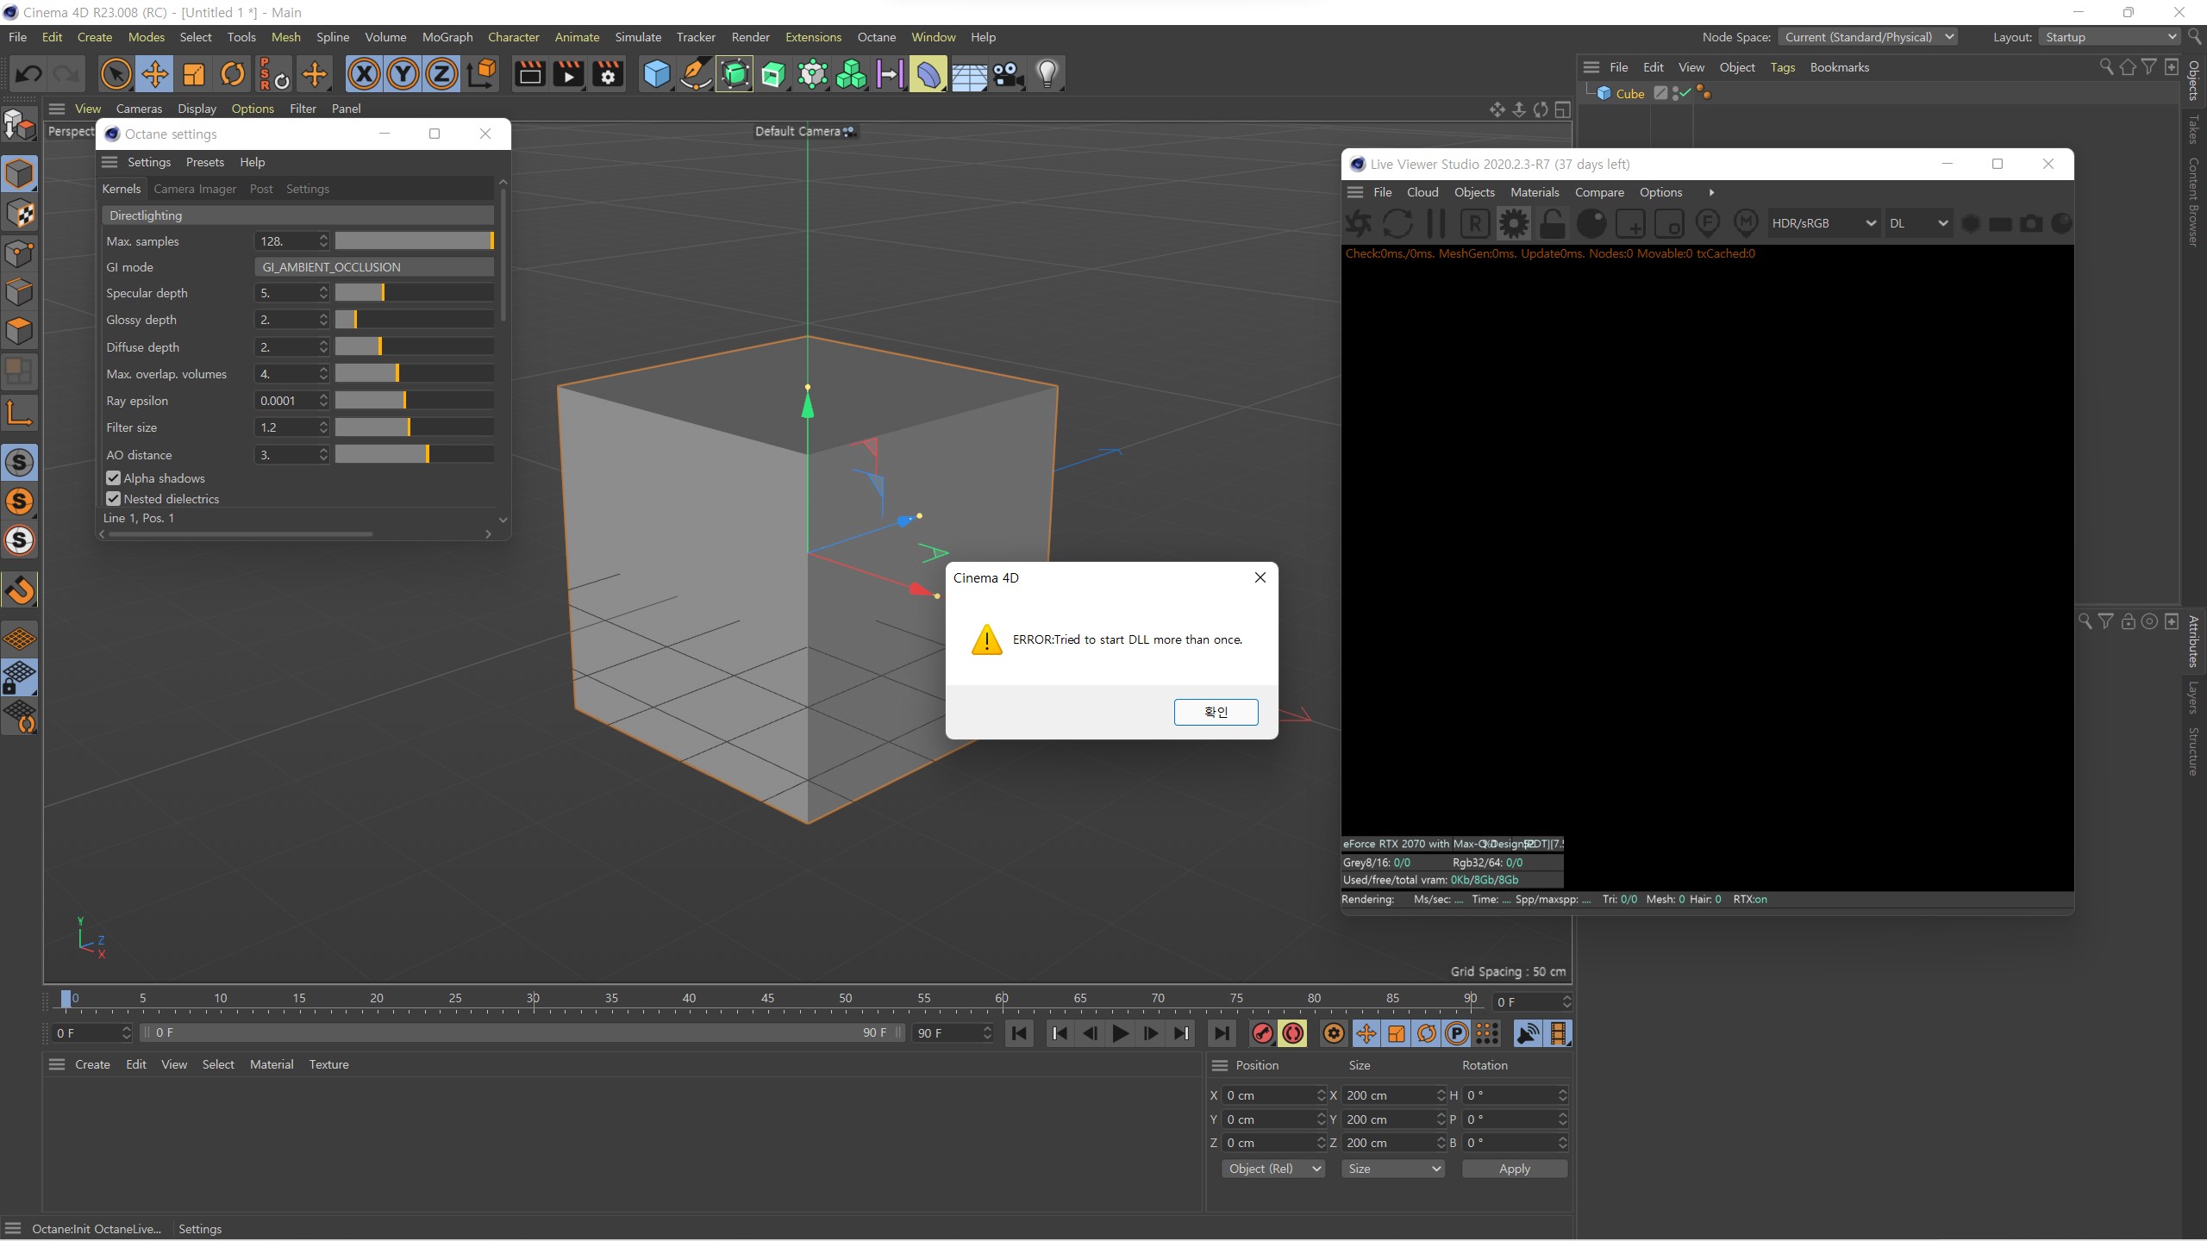Screen dimensions: 2207x1241
Task: Open the Object (Rel) dropdown
Action: (x=1272, y=1169)
